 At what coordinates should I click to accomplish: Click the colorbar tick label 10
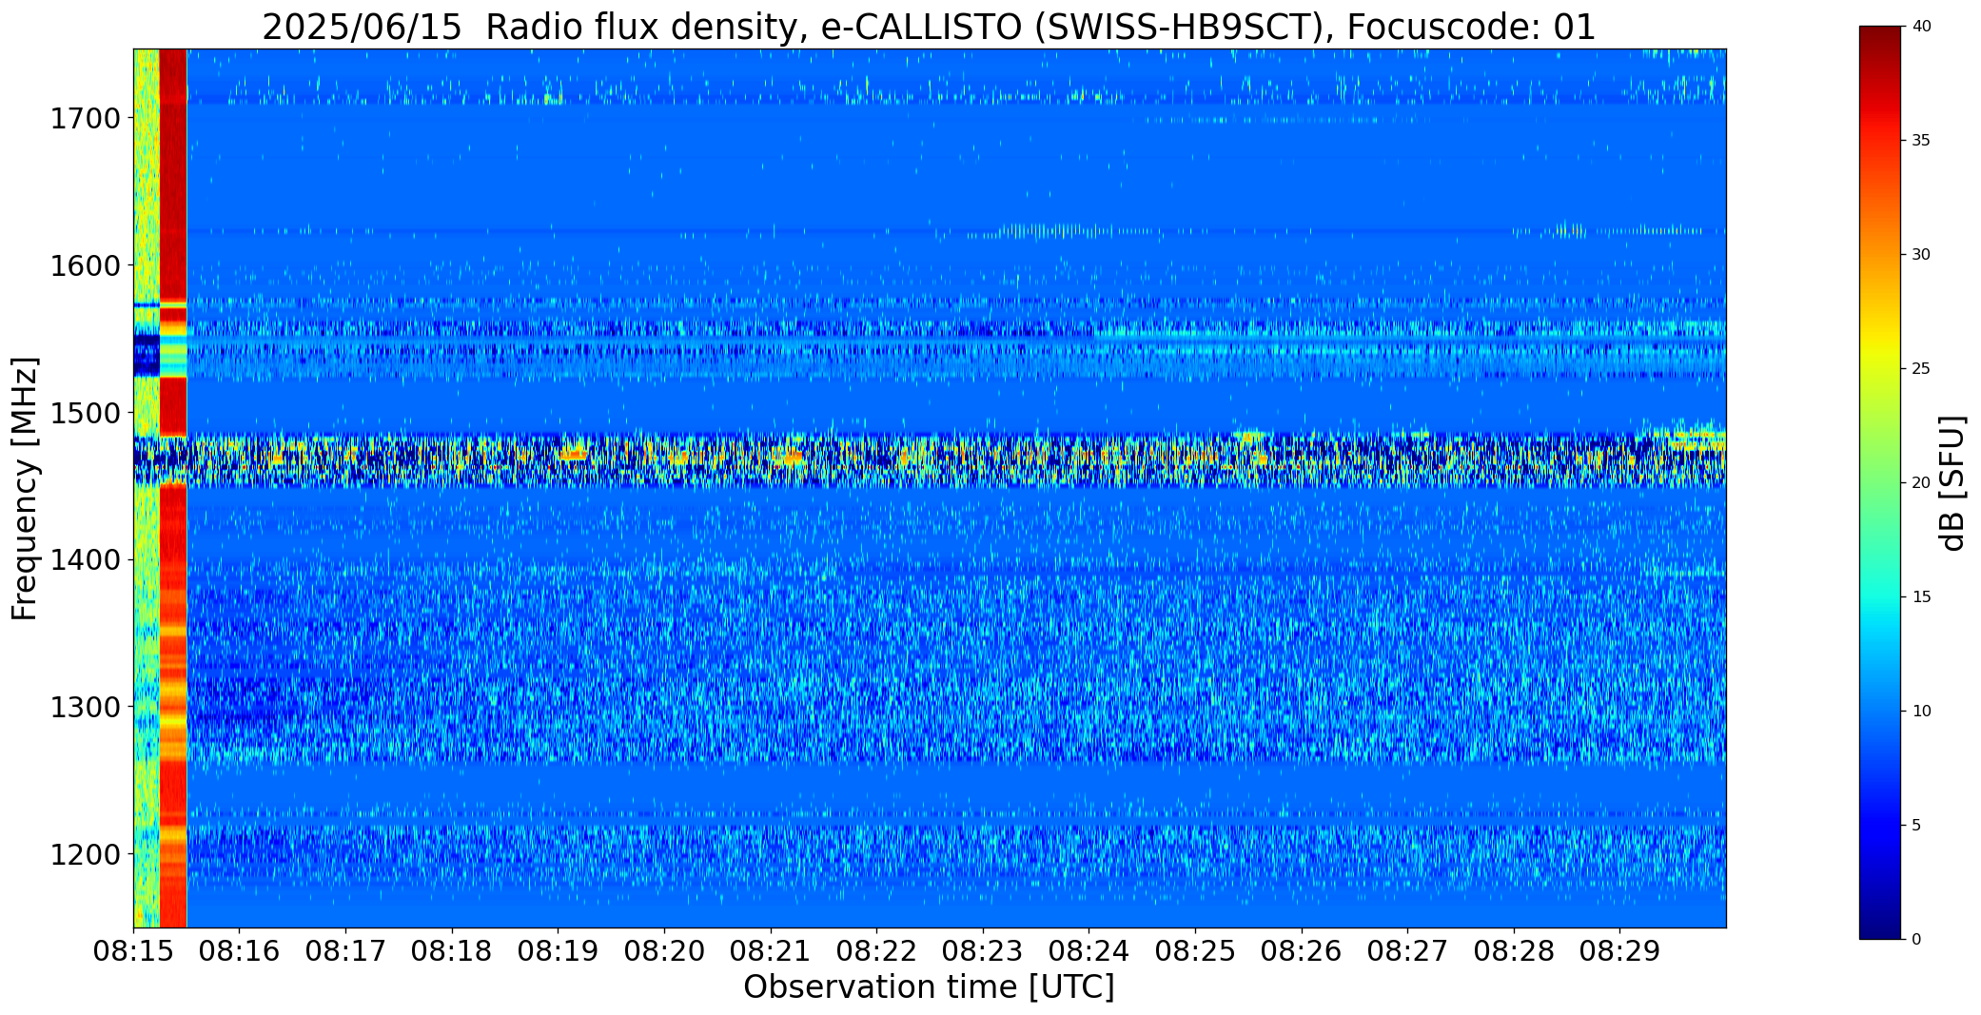pyautogui.click(x=1921, y=712)
